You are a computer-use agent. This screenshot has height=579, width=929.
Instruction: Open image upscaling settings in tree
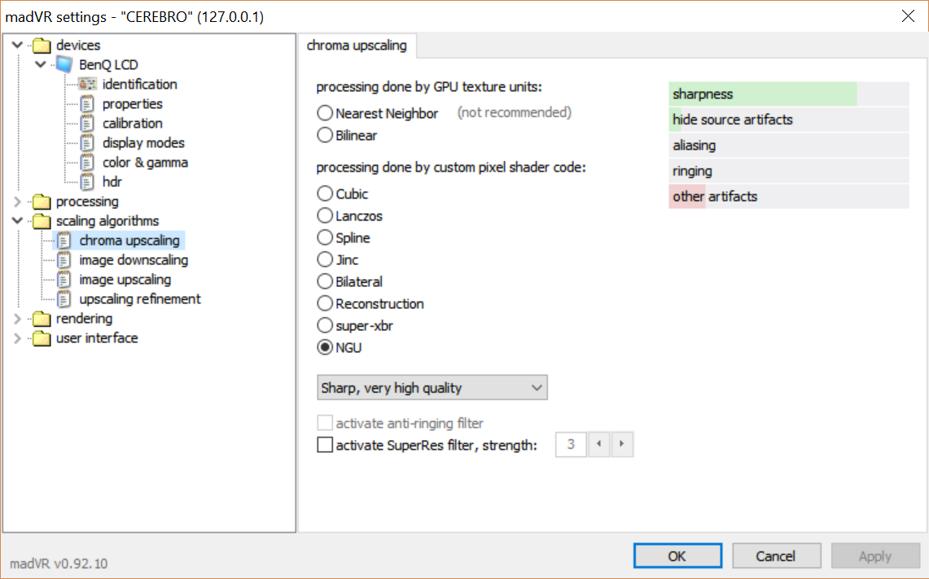tap(125, 280)
